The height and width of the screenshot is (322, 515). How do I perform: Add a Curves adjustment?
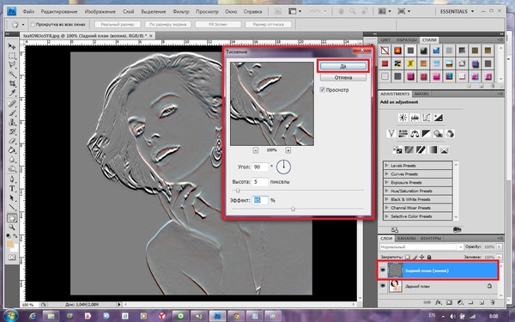pyautogui.click(x=427, y=118)
